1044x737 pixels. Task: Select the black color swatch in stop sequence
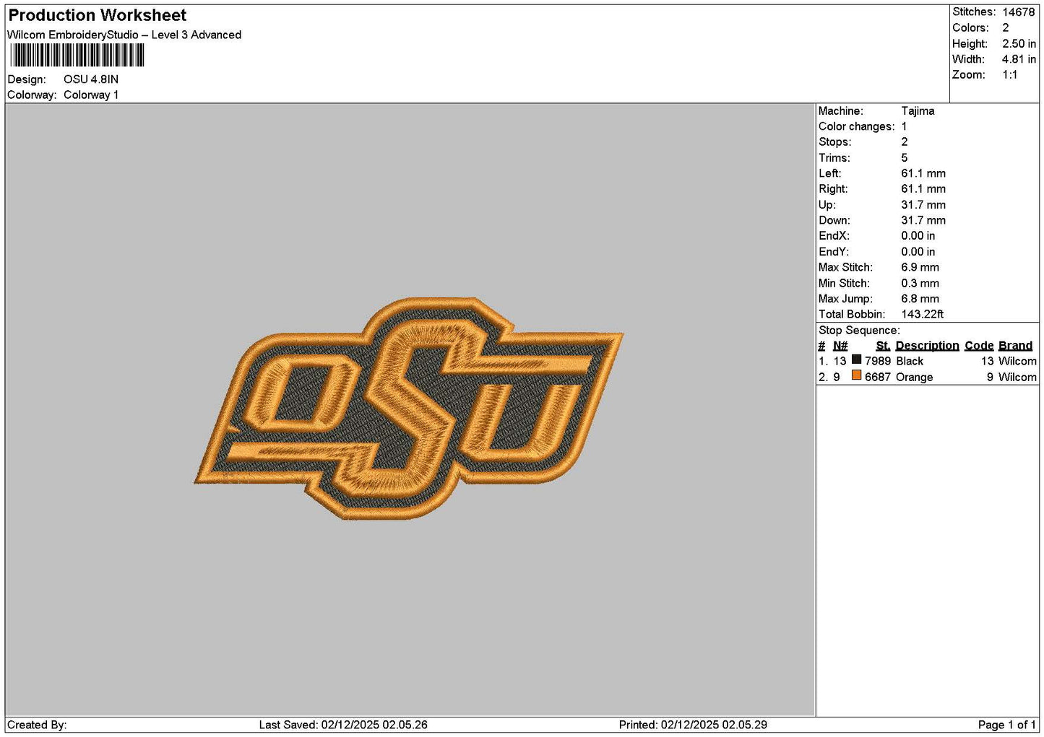856,359
